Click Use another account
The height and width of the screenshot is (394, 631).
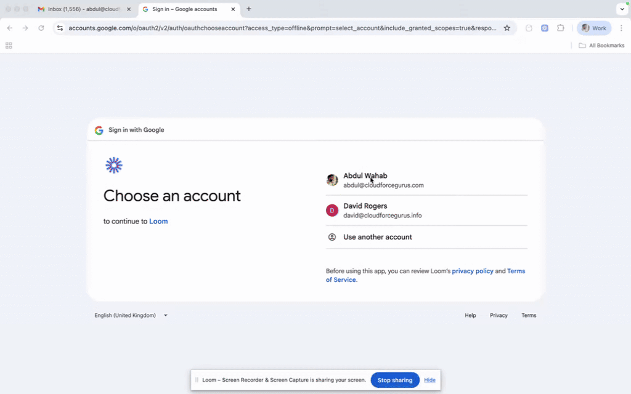(377, 237)
